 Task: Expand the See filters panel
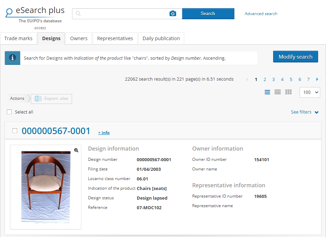305,112
